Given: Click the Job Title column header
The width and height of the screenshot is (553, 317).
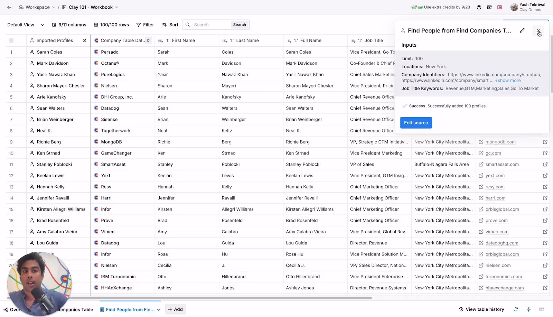Looking at the screenshot, I should coord(371,40).
